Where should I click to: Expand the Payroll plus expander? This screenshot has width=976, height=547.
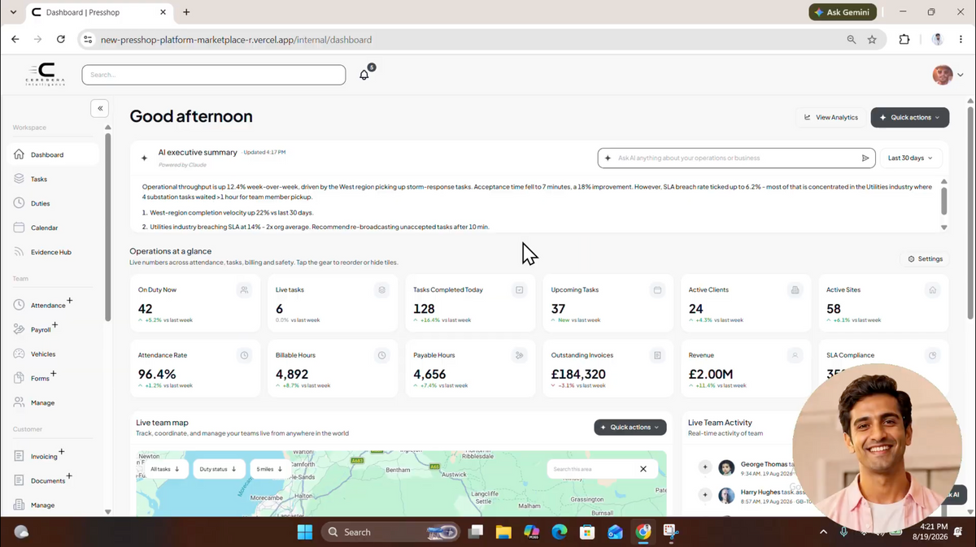tap(55, 325)
